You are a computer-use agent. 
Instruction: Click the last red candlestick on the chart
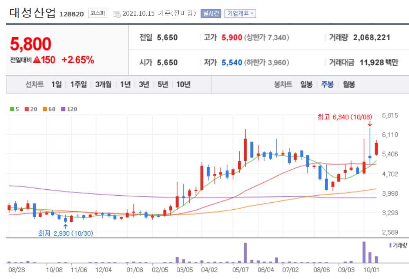click(x=376, y=148)
